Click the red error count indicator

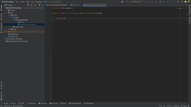click(177, 8)
